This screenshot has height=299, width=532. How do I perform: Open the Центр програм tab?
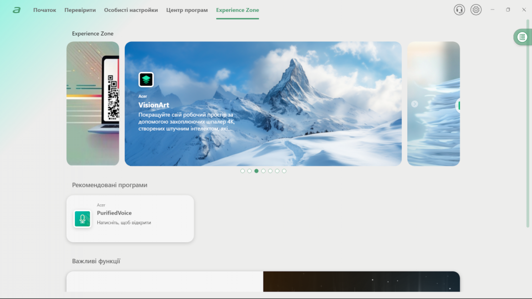187,10
